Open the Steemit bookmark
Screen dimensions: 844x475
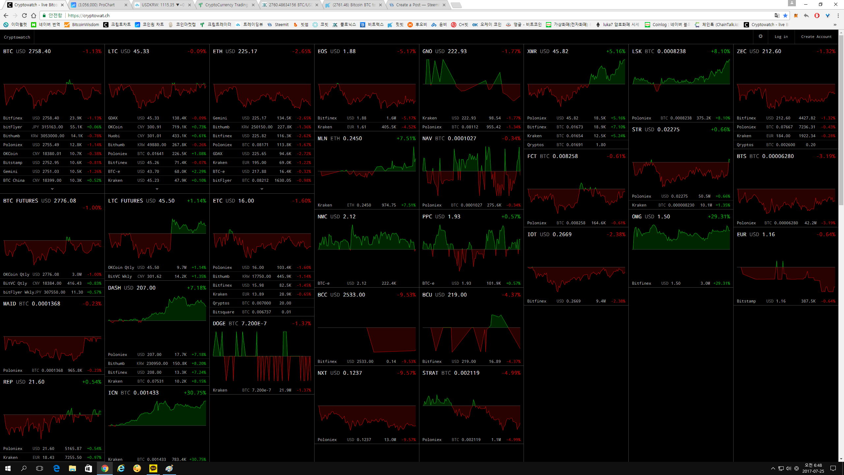278,25
